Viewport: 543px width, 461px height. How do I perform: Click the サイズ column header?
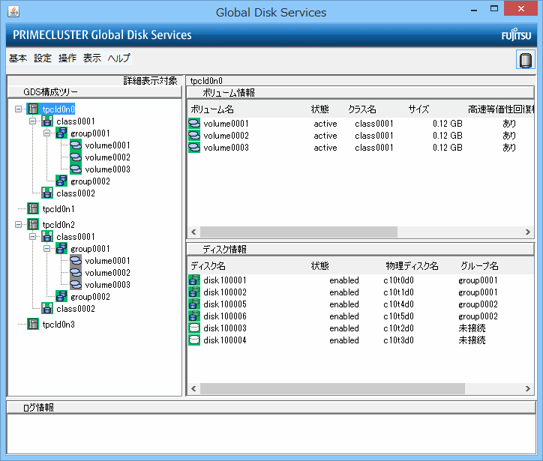coord(418,109)
